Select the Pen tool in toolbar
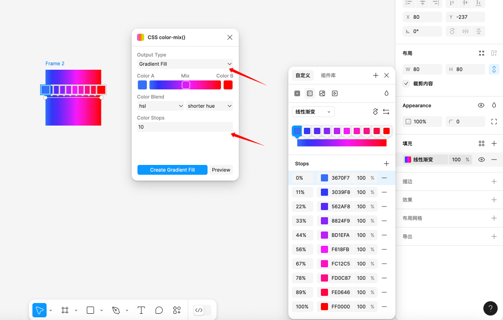The width and height of the screenshot is (503, 320). (116, 310)
